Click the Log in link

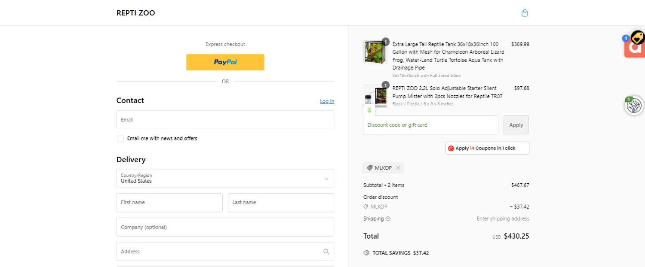tap(327, 101)
